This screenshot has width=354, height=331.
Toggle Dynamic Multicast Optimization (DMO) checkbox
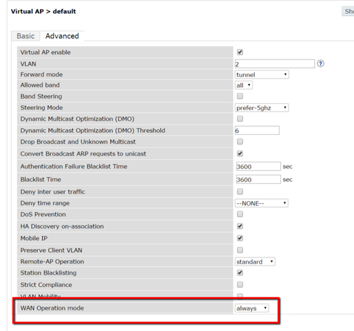[240, 118]
